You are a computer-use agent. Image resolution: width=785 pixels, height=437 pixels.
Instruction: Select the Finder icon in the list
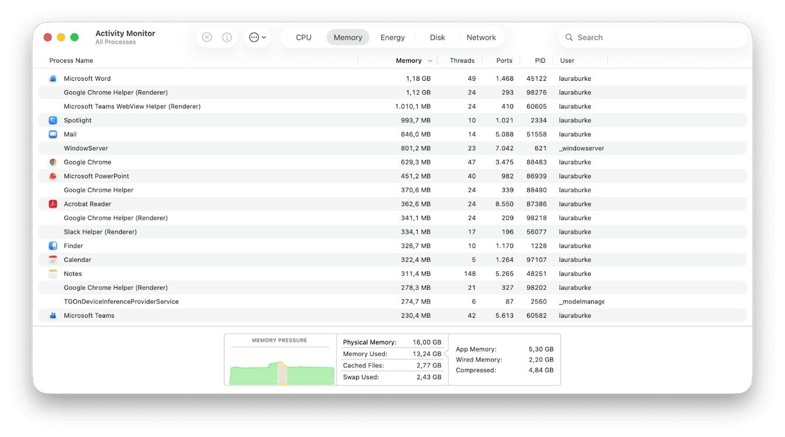(52, 246)
